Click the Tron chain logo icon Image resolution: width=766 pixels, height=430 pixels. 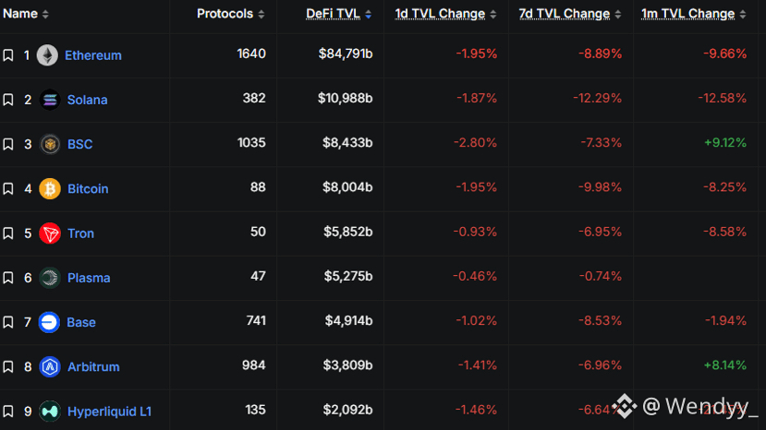[50, 233]
